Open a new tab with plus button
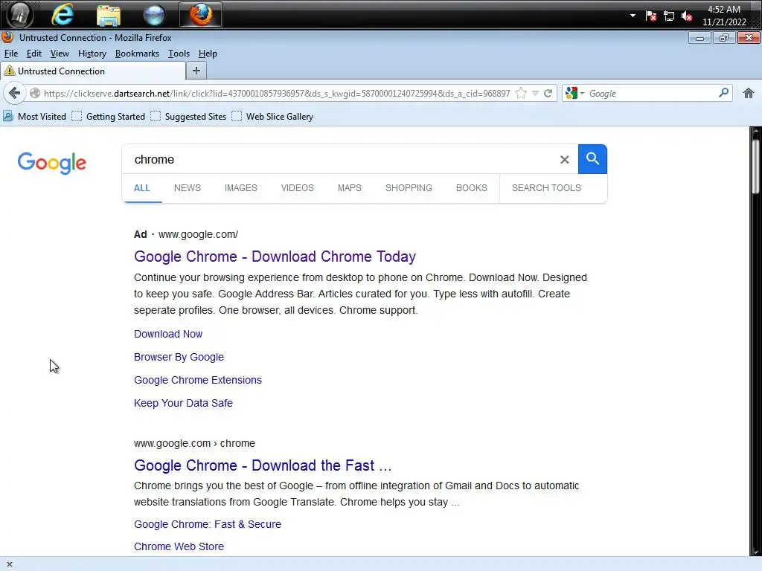This screenshot has width=762, height=571. coord(196,71)
